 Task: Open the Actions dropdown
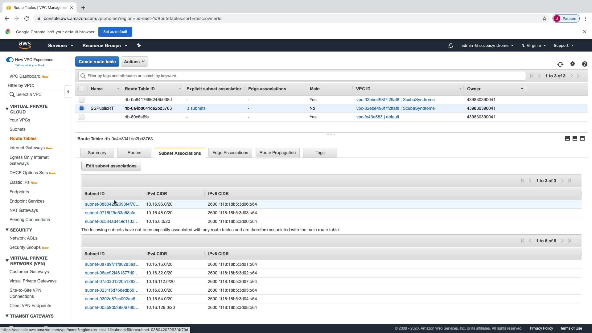pos(134,62)
